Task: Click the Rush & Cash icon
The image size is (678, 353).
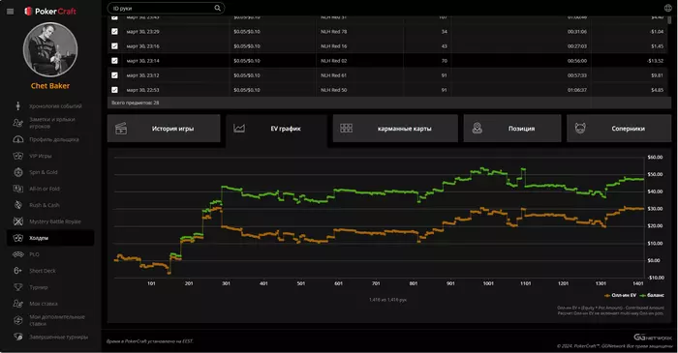Action: pyautogui.click(x=17, y=205)
